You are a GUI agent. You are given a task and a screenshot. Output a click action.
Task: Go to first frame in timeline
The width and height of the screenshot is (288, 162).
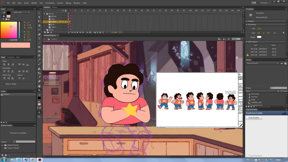click(x=72, y=32)
